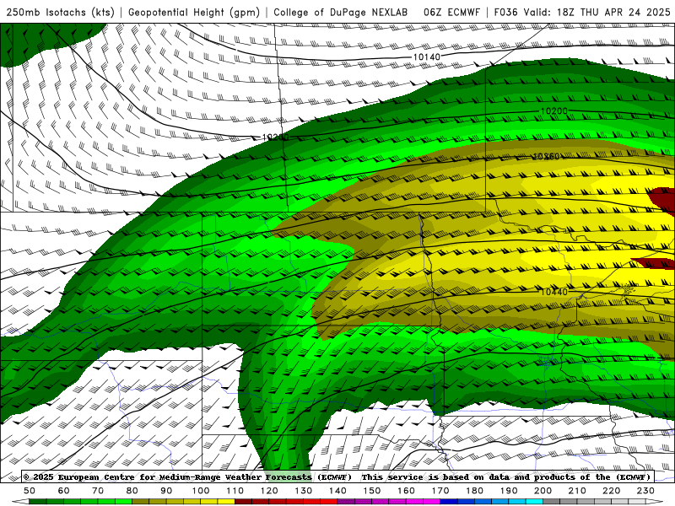Click the 10140 height contour label
The height and width of the screenshot is (506, 675).
pos(427,57)
